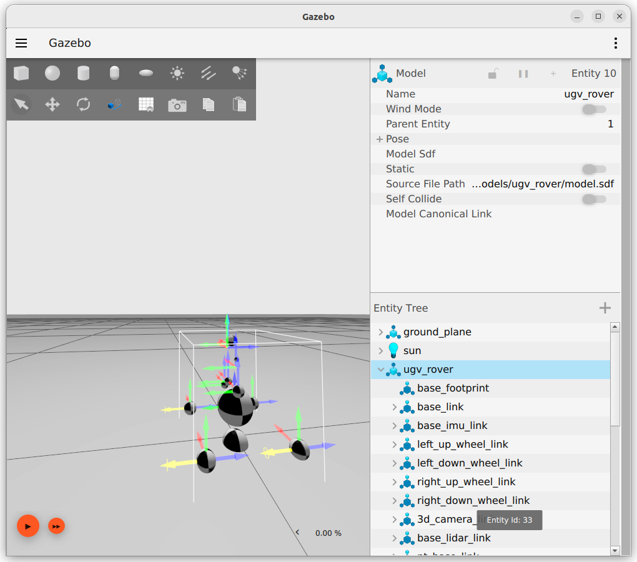Open the three-dot options menu
Image resolution: width=637 pixels, height=562 pixels.
click(616, 43)
